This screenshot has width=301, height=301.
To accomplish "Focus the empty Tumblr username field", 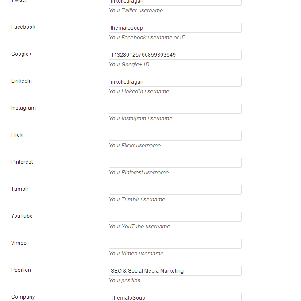I will pos(175,190).
